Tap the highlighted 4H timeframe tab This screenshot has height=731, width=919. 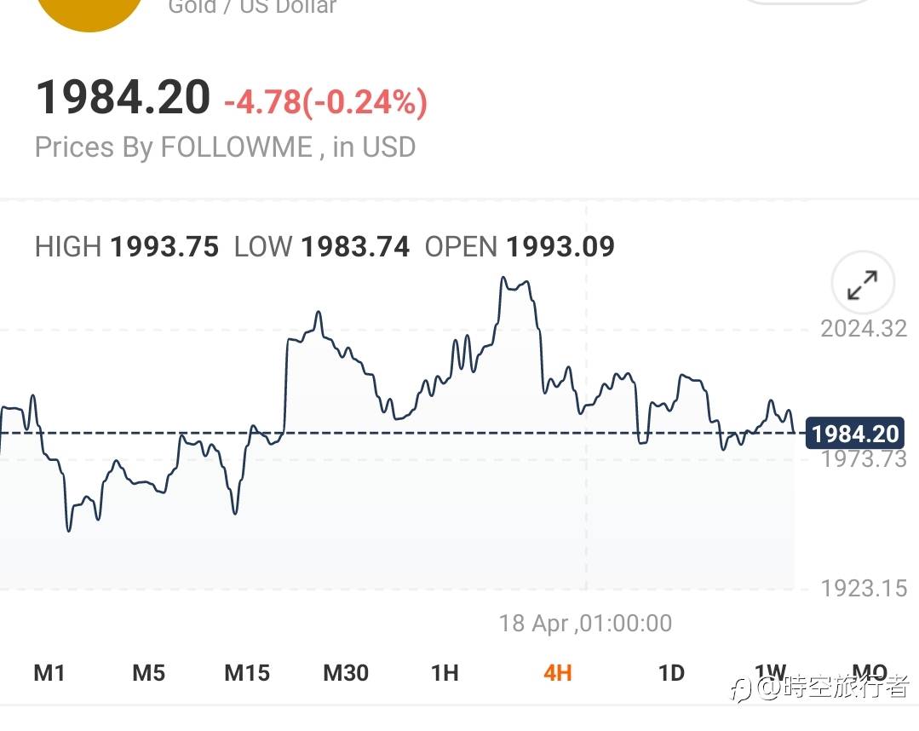coord(557,673)
